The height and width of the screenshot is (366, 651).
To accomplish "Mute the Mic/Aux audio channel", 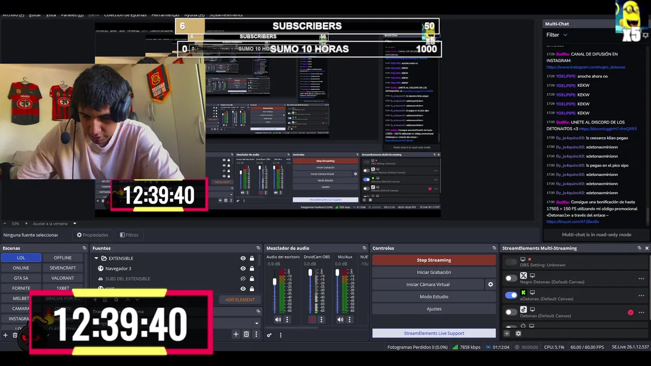I will point(340,320).
